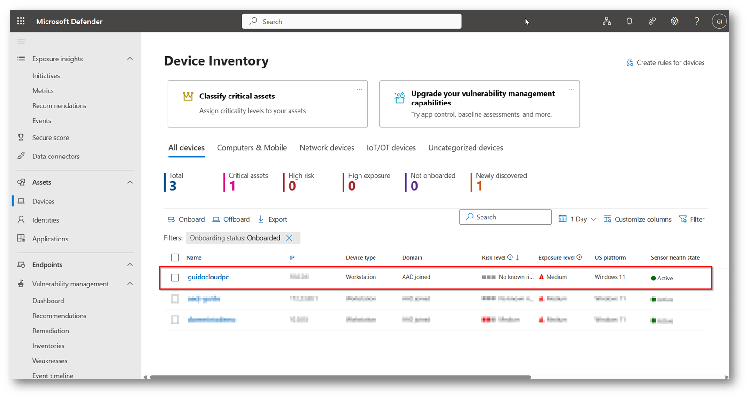Click the Data connectors plug icon
The image size is (749, 399).
[21, 156]
